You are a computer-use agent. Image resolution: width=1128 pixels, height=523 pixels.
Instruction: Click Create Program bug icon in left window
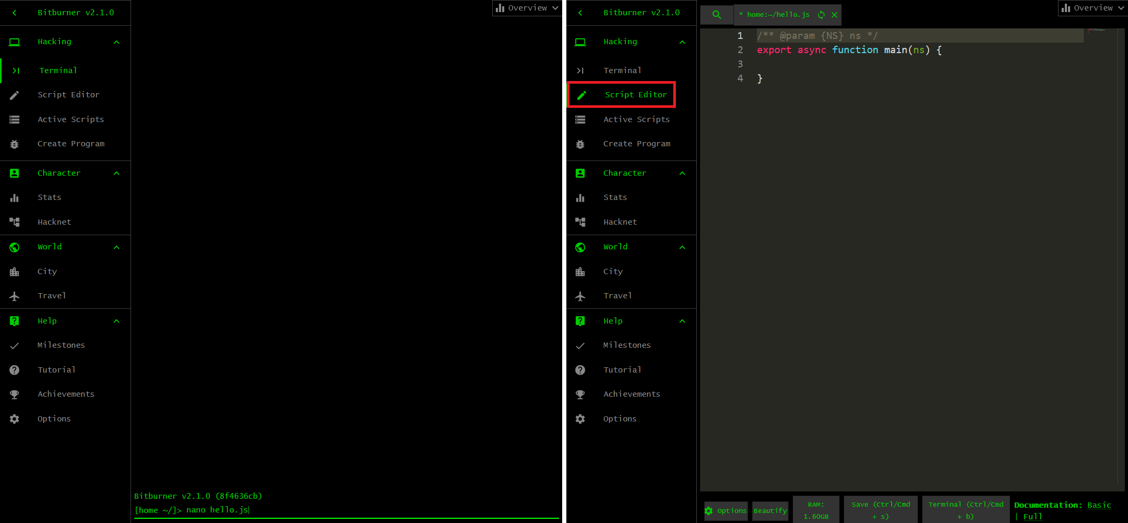(x=14, y=144)
